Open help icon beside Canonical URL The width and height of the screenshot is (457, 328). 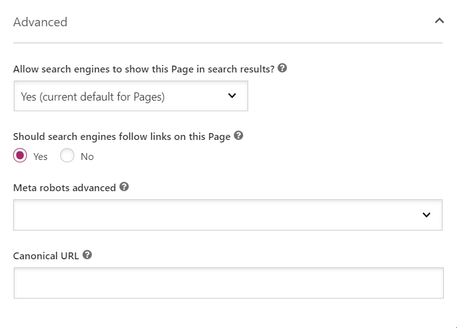tap(87, 255)
